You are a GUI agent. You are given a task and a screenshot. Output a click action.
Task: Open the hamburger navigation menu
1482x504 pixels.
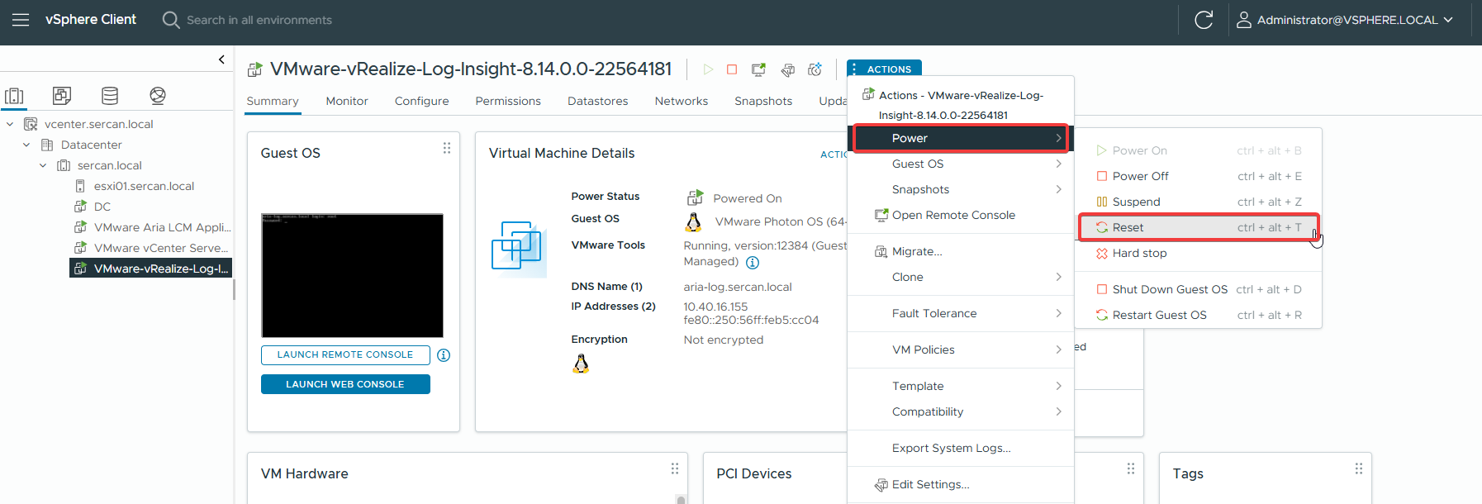(21, 20)
